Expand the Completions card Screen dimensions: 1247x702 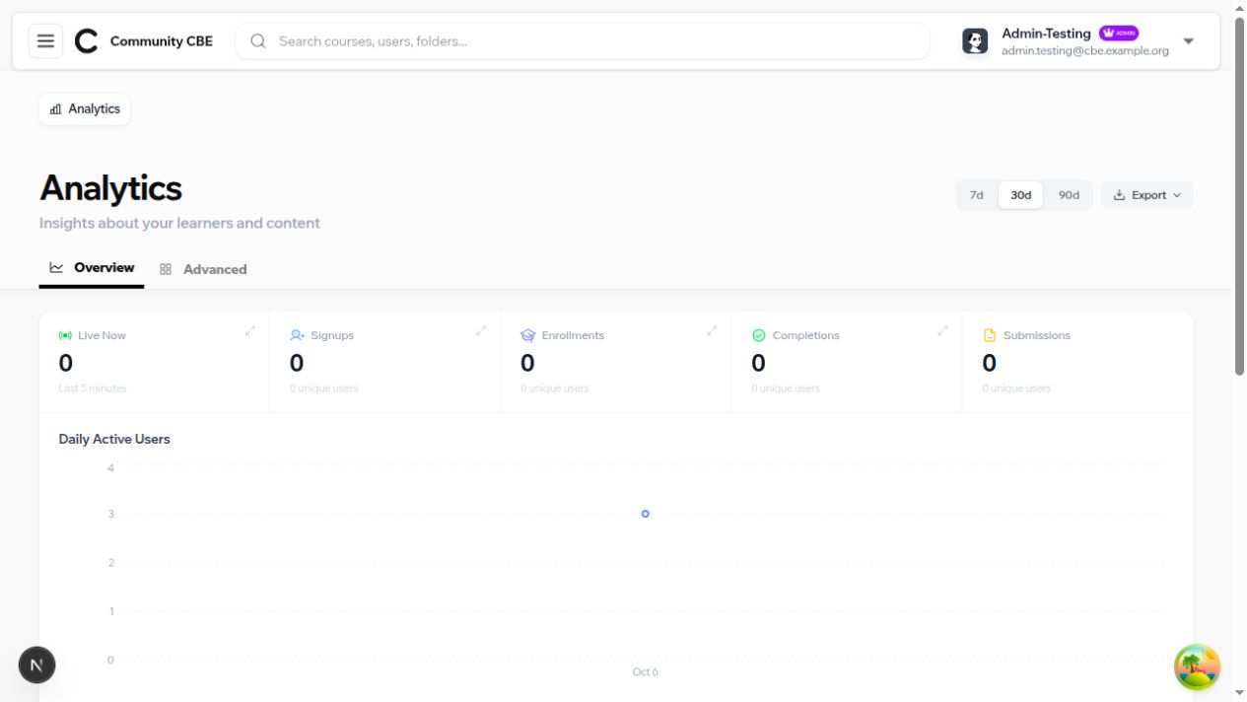point(942,330)
